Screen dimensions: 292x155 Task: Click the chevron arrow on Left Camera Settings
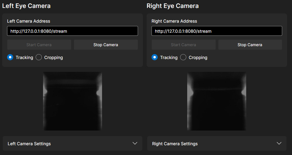tap(135, 143)
